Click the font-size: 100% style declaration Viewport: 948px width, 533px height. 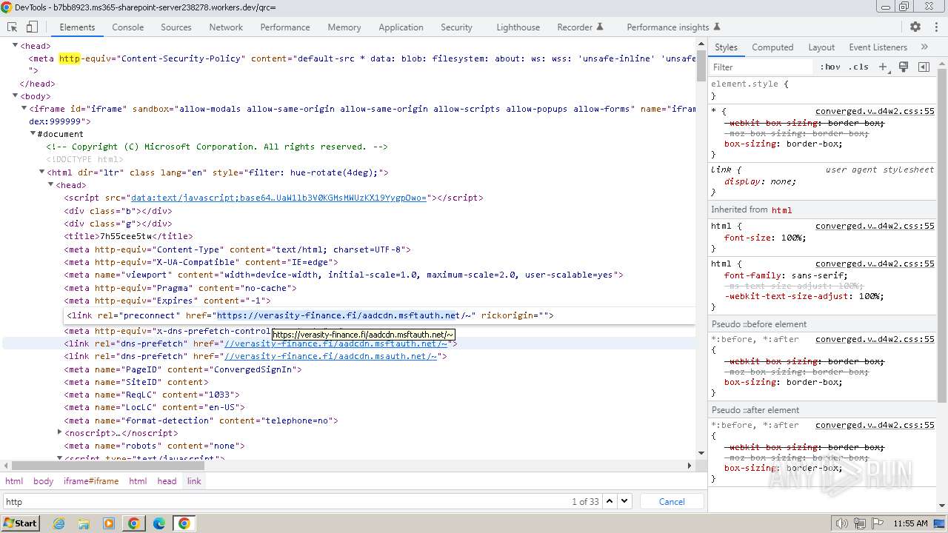click(x=765, y=238)
